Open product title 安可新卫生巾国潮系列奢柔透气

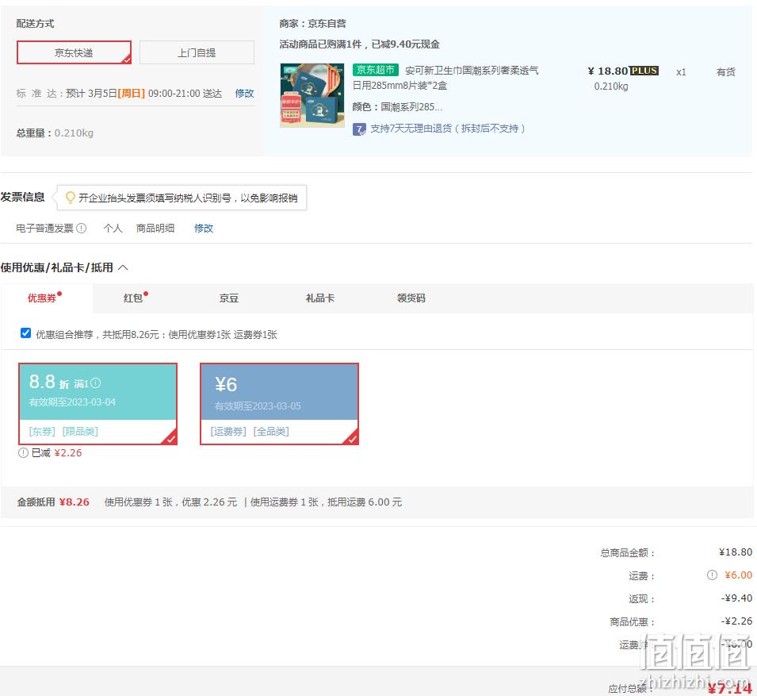pos(471,71)
